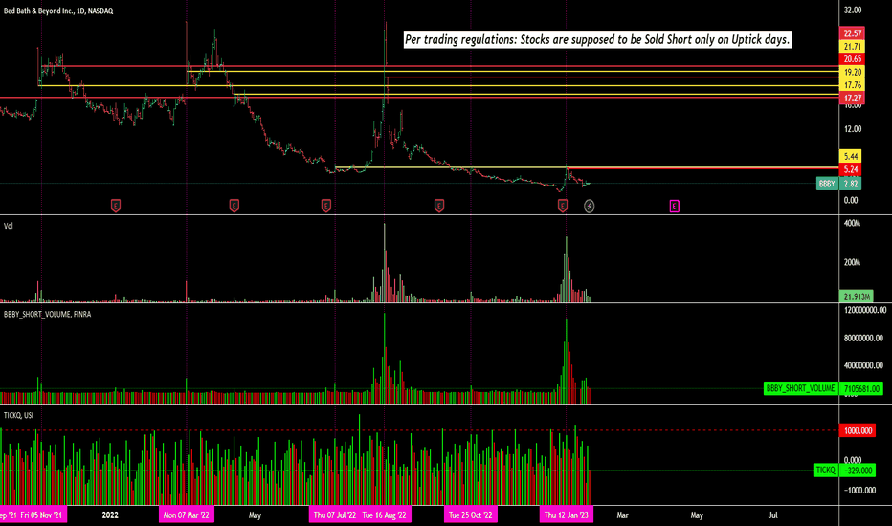
Task: Click the BBBY_SHORT_VOLUME 7105681.00 value tag
Action: (x=823, y=388)
